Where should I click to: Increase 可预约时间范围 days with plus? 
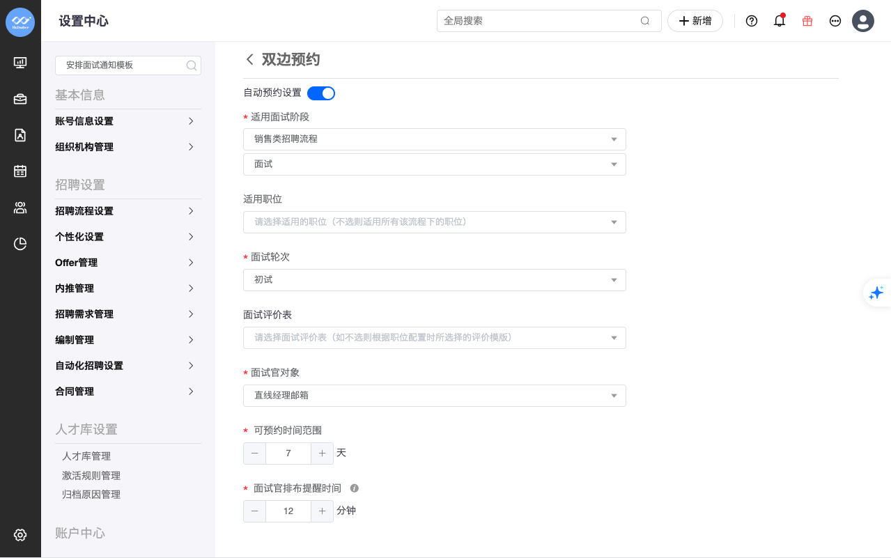pos(322,454)
